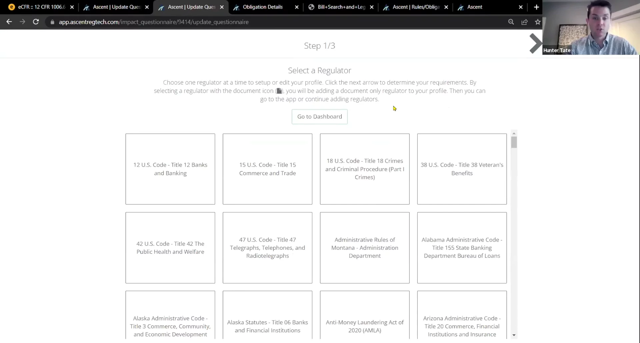The image size is (640, 343).
Task: Click the share page icon
Action: (524, 22)
